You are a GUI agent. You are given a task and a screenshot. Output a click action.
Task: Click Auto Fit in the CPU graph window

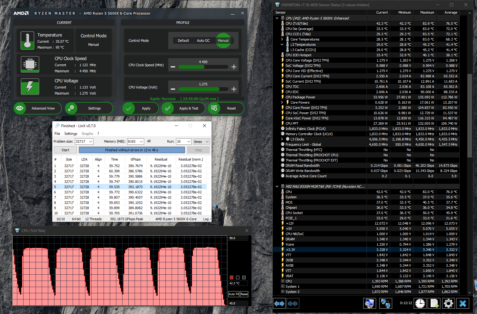[x=234, y=294]
